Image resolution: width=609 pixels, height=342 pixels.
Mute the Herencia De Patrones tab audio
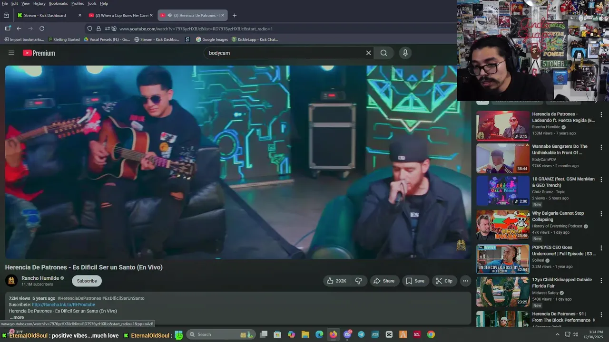pos(170,15)
